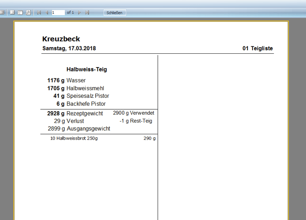This screenshot has height=220, width=306.
Task: Click the 'Halbweiss-Teig' recipe heading
Action: [x=87, y=69]
